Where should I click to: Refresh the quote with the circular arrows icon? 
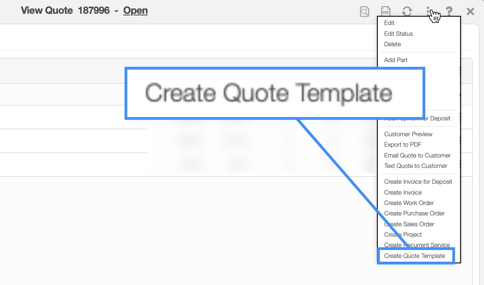(x=407, y=12)
